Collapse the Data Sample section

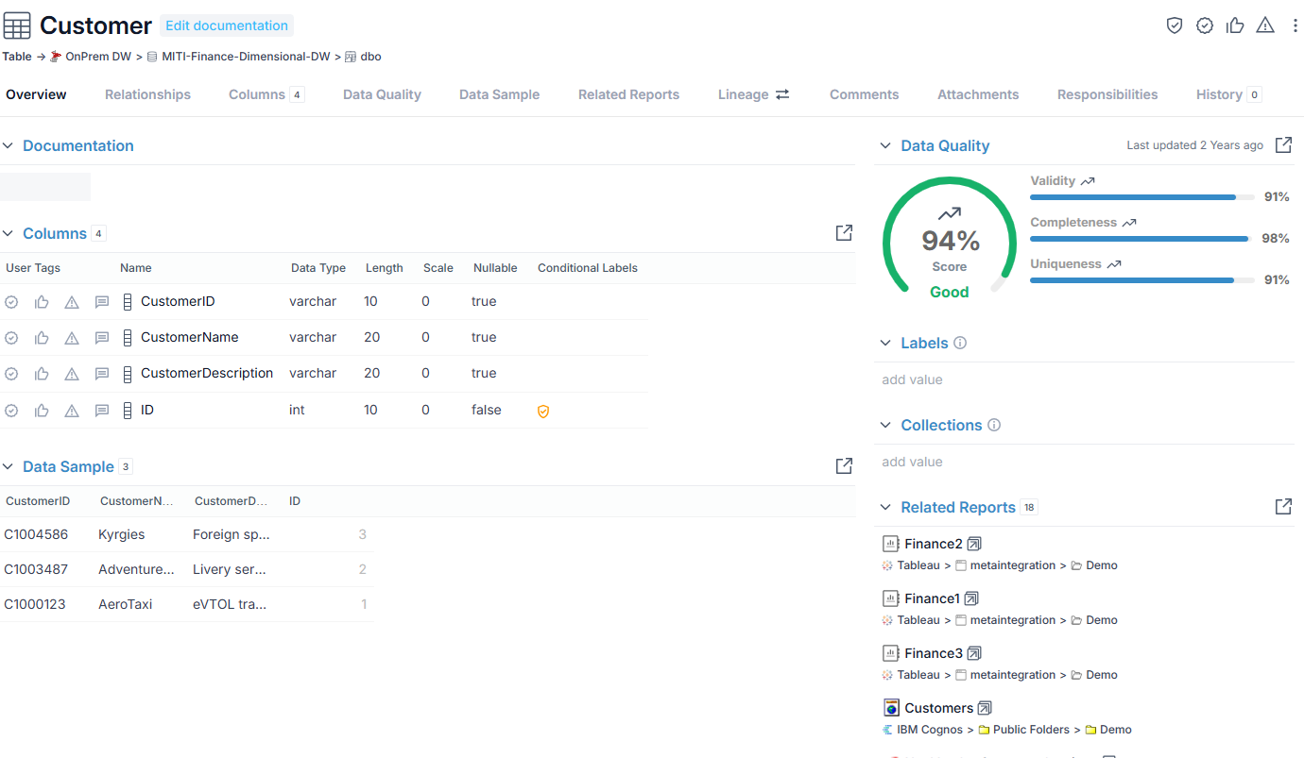tap(9, 466)
